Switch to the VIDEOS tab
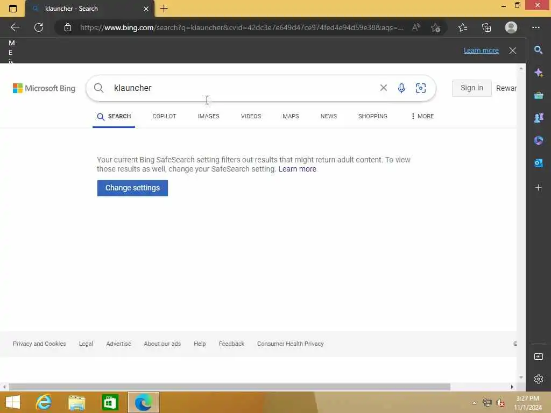 pos(251,116)
